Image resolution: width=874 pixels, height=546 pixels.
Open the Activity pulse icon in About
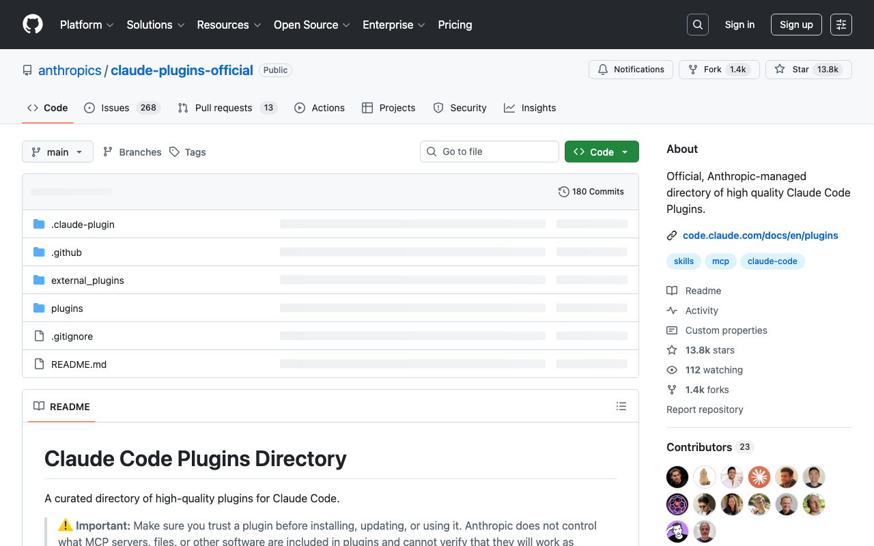coord(672,311)
